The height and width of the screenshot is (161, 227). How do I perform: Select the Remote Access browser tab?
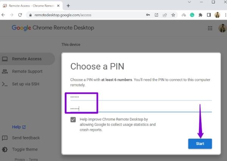[31, 6]
